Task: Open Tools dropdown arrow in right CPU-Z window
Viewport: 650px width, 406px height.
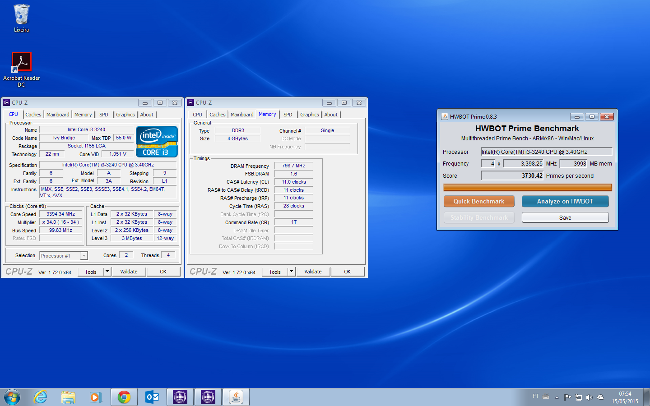Action: [291, 272]
